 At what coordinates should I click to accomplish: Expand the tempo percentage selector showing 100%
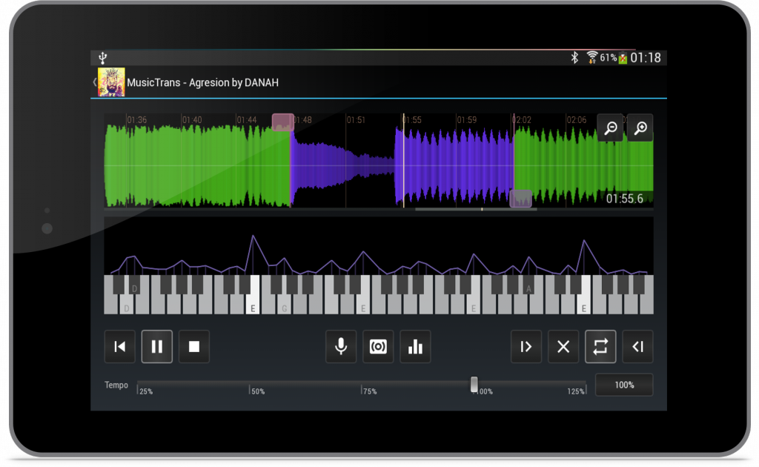[623, 384]
